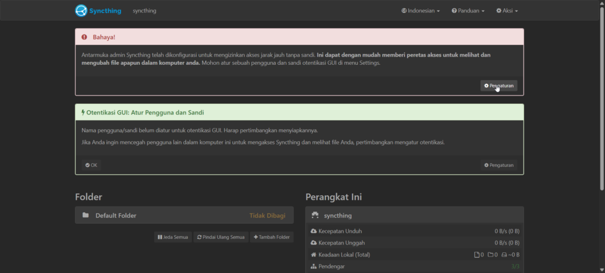The width and height of the screenshot is (605, 273).
Task: Open the Indonesian language dropdown
Action: [x=421, y=11]
